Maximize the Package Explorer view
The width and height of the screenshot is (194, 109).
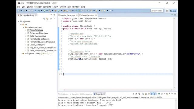(54, 15)
